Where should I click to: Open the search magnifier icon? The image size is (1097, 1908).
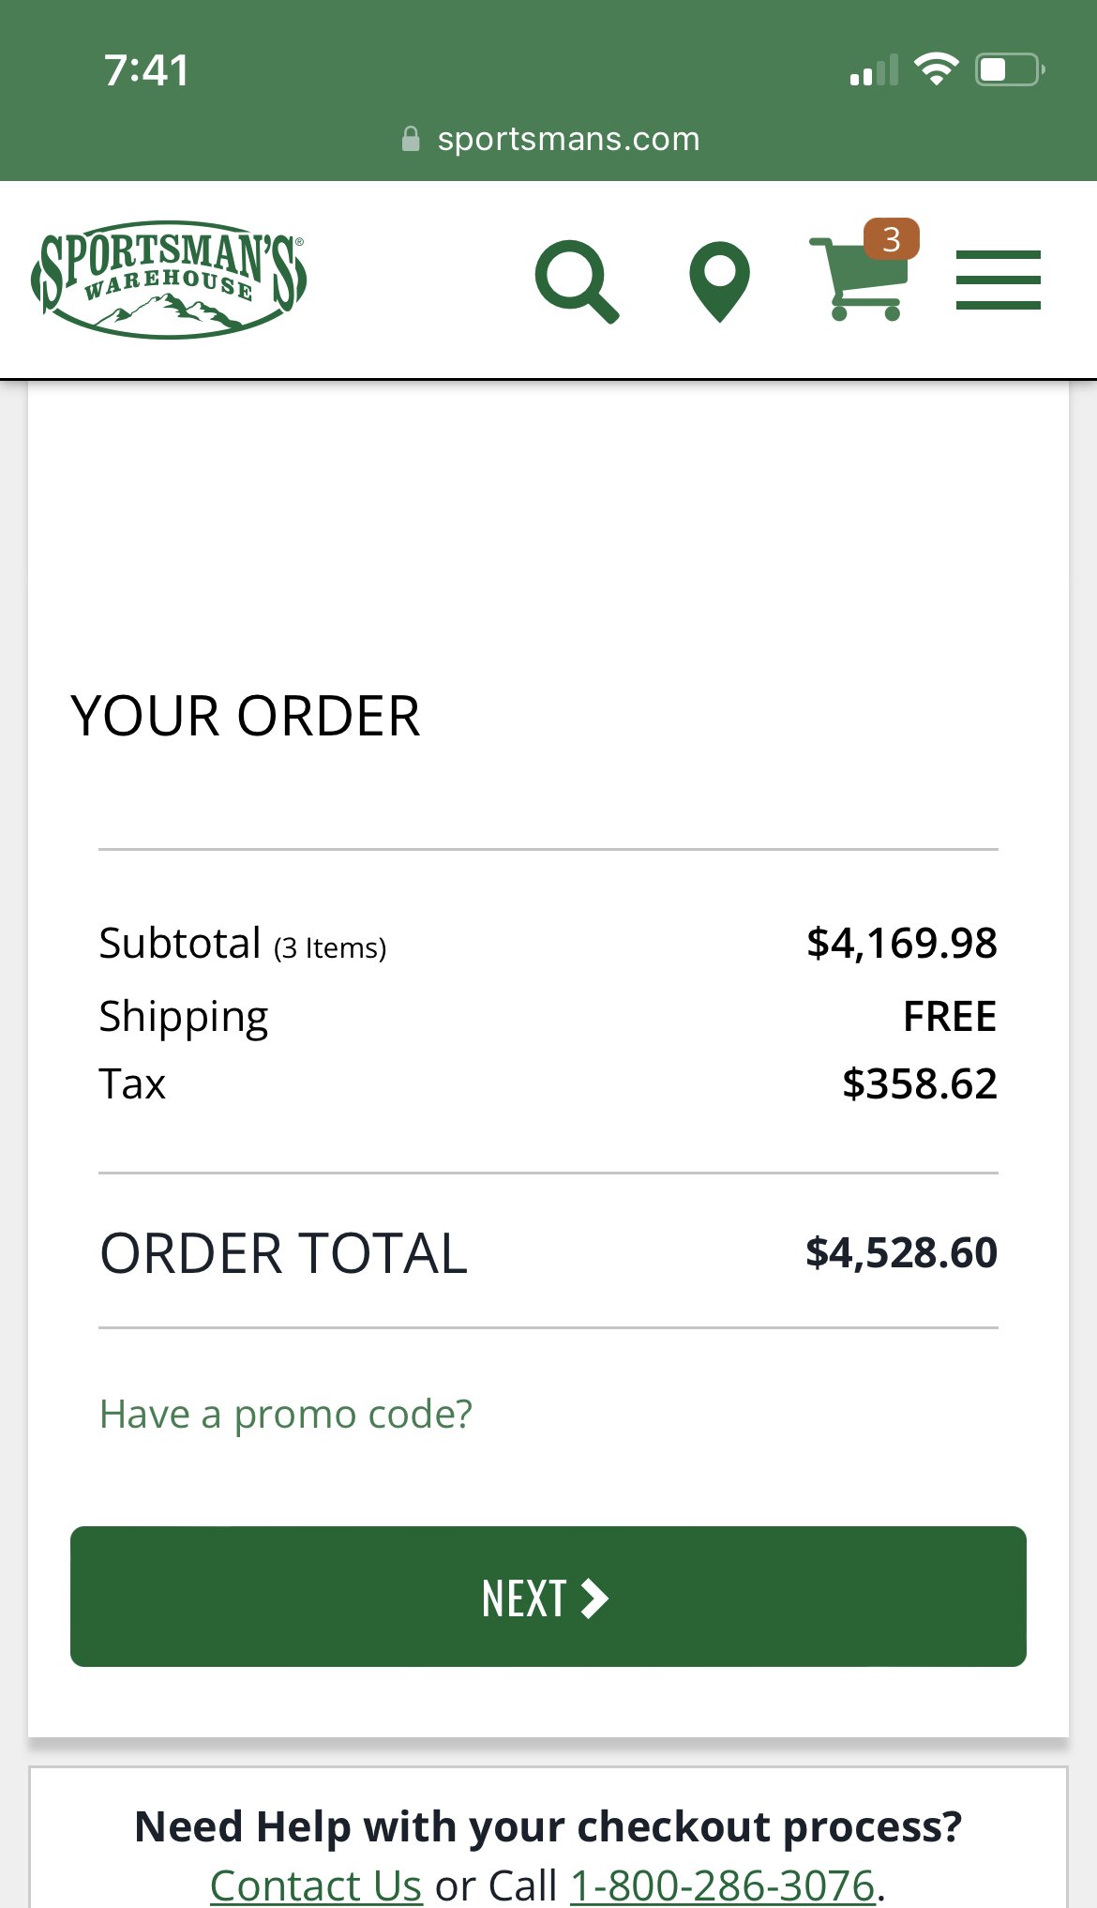(x=576, y=281)
